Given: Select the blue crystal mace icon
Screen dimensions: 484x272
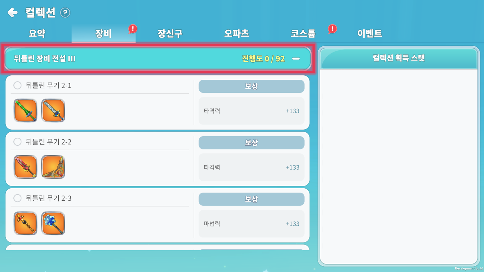Looking at the screenshot, I should point(53,223).
